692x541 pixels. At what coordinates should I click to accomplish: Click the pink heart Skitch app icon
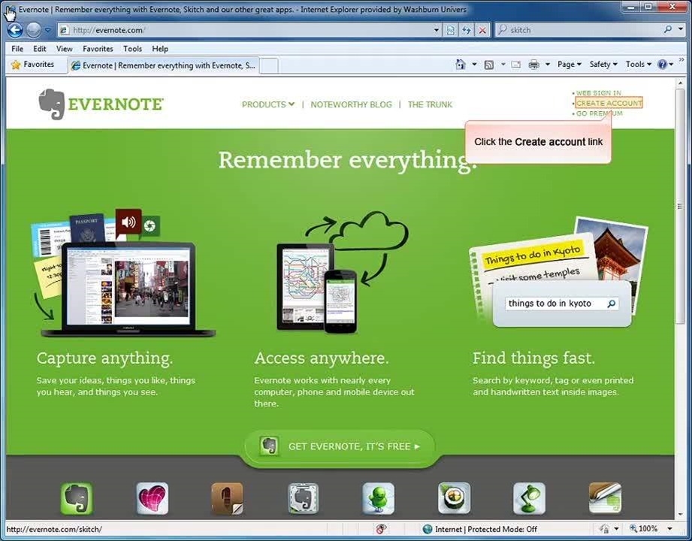click(153, 499)
